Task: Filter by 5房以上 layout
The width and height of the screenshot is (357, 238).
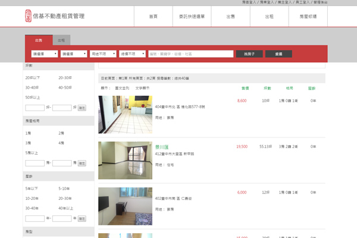Action: click(32, 153)
